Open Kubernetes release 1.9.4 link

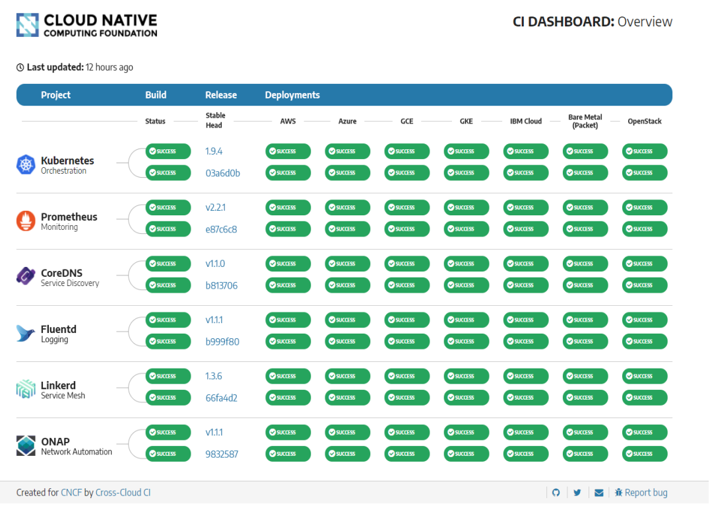[214, 151]
